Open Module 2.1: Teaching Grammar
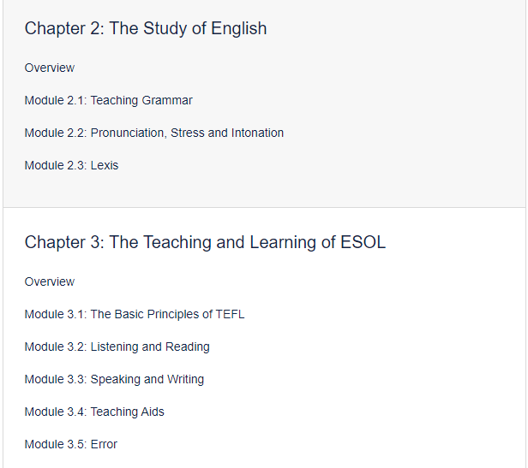The height and width of the screenshot is (468, 528). (x=108, y=100)
